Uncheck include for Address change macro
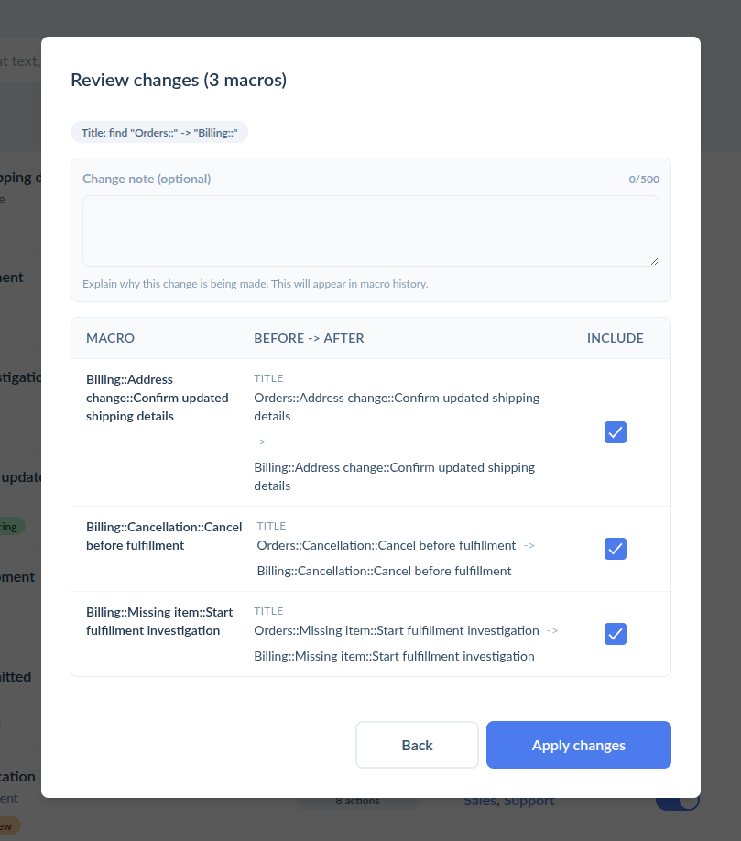The image size is (741, 841). click(615, 432)
